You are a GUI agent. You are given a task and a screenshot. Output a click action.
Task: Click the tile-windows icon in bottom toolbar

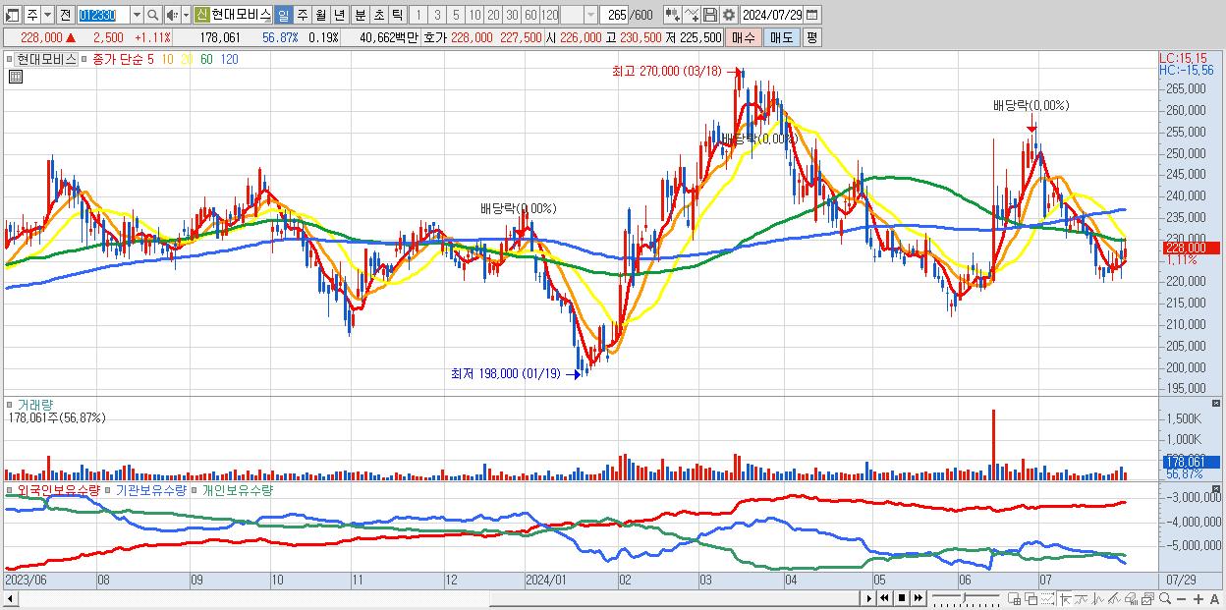pos(1015,598)
